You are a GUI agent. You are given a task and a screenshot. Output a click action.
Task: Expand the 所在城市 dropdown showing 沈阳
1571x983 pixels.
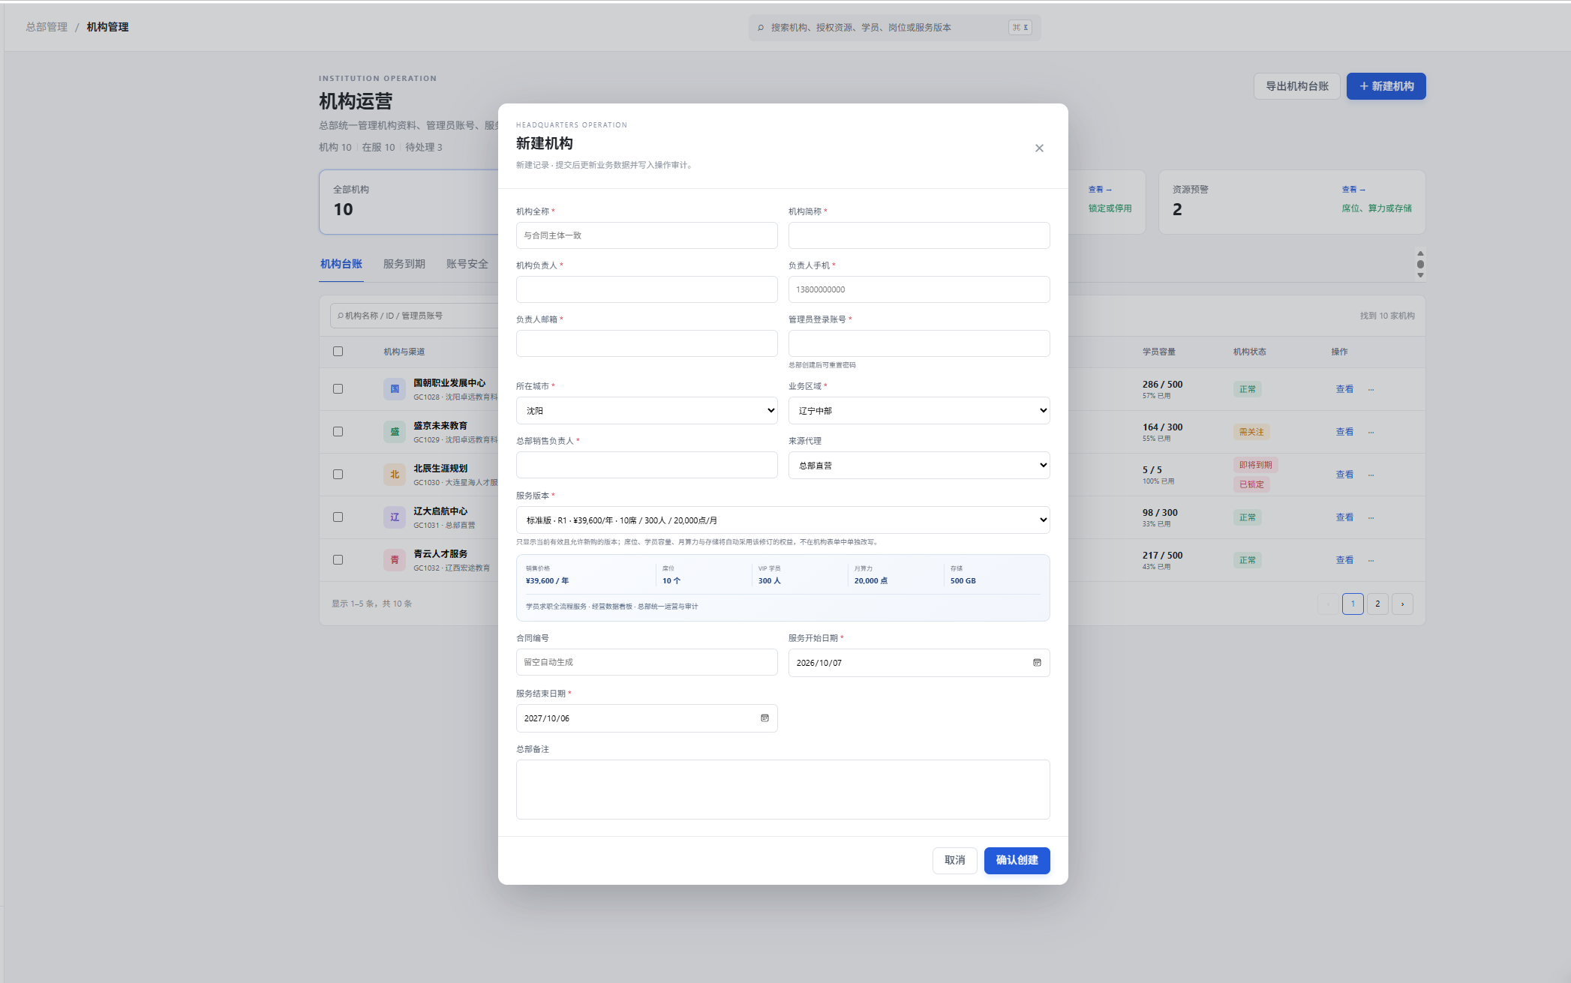[647, 411]
